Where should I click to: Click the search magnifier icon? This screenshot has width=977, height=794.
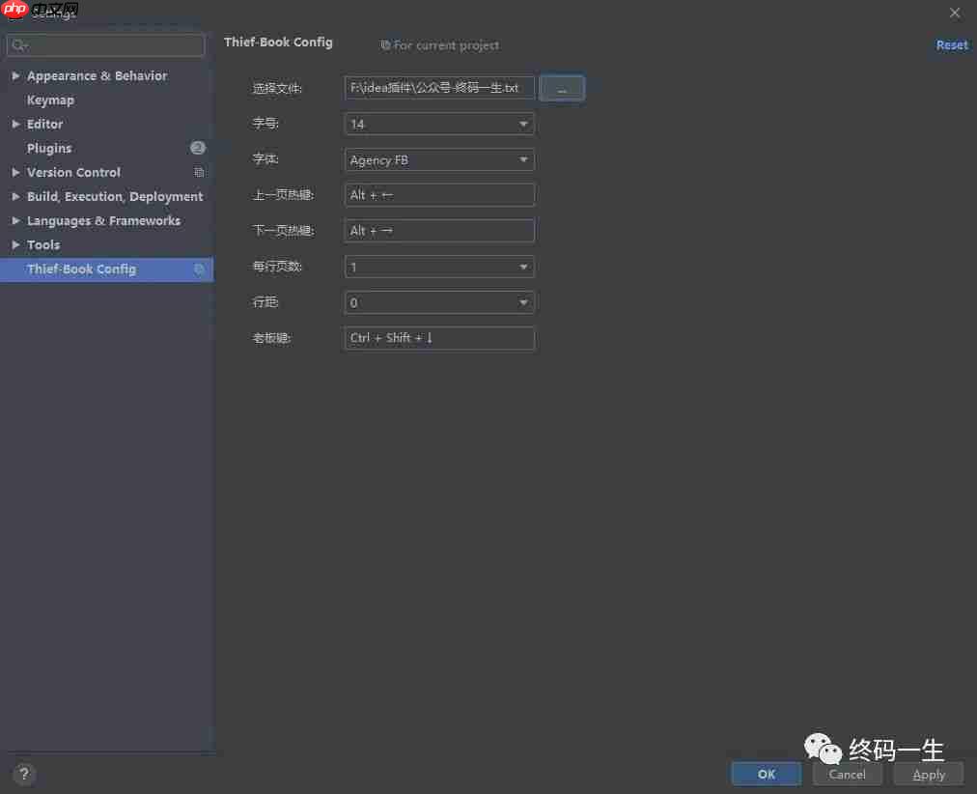tap(19, 44)
